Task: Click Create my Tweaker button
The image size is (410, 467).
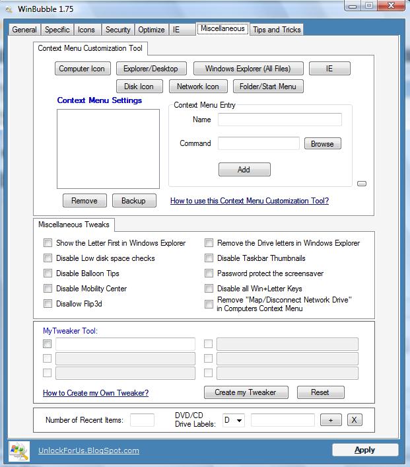Action: pos(246,392)
